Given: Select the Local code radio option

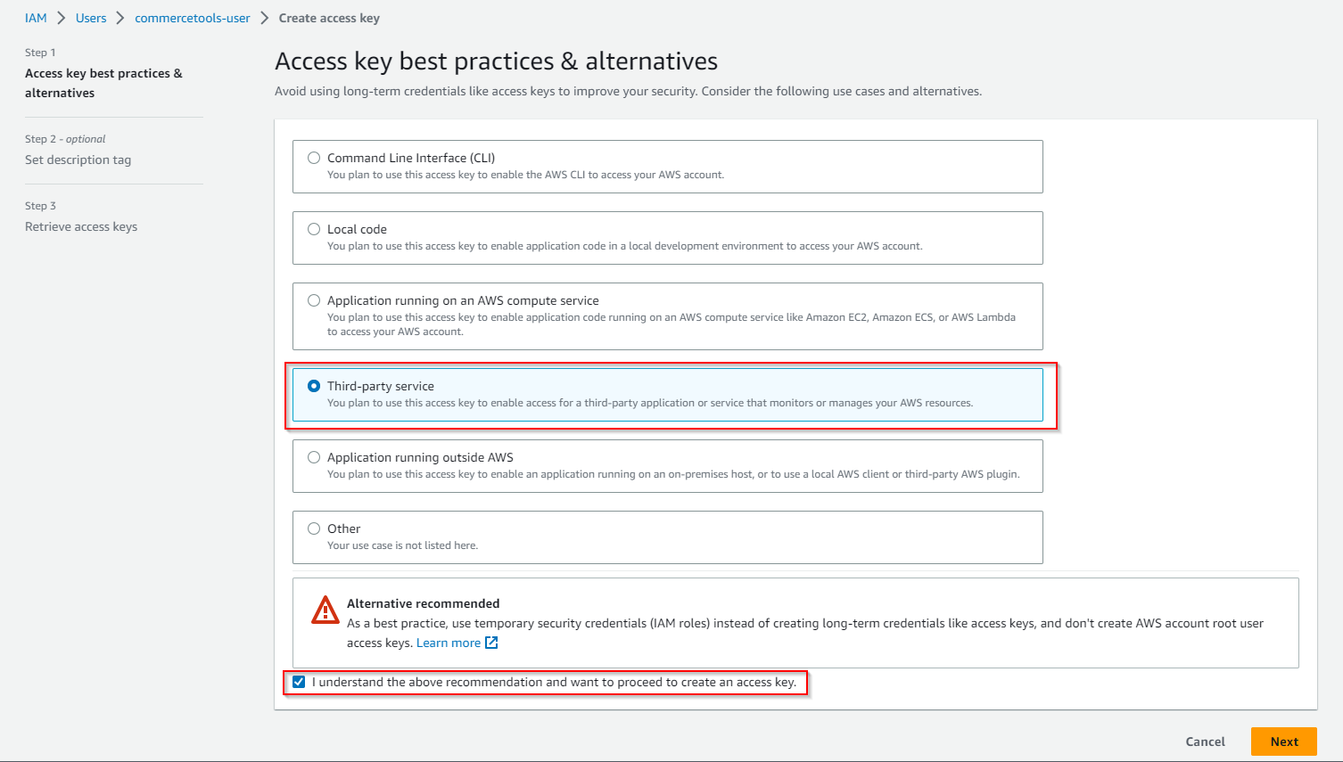Looking at the screenshot, I should pos(314,229).
